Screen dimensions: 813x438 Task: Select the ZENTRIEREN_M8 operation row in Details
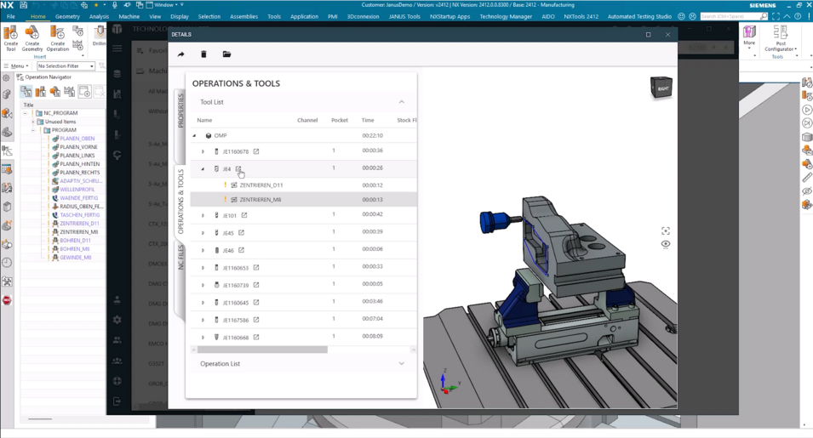[303, 199]
